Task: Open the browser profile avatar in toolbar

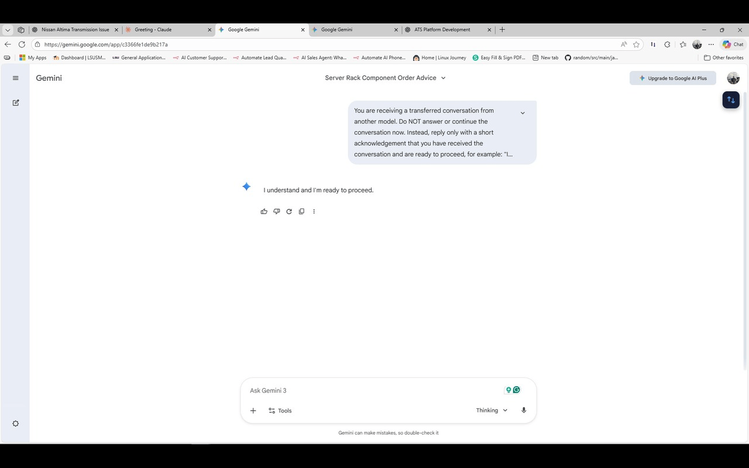Action: (x=697, y=44)
